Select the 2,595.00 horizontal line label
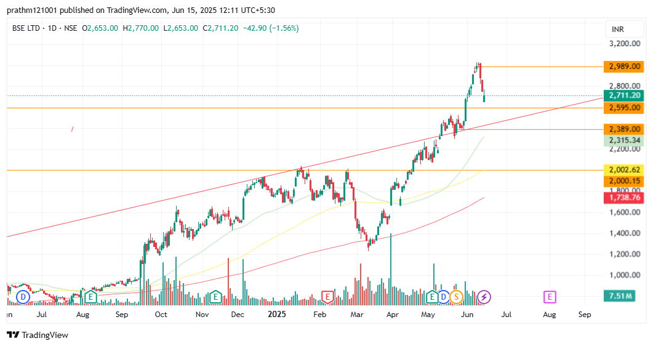Image resolution: width=653 pixels, height=346 pixels. (624, 107)
